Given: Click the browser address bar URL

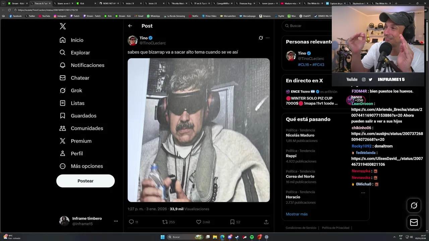Looking at the screenshot, I should coord(48,10).
